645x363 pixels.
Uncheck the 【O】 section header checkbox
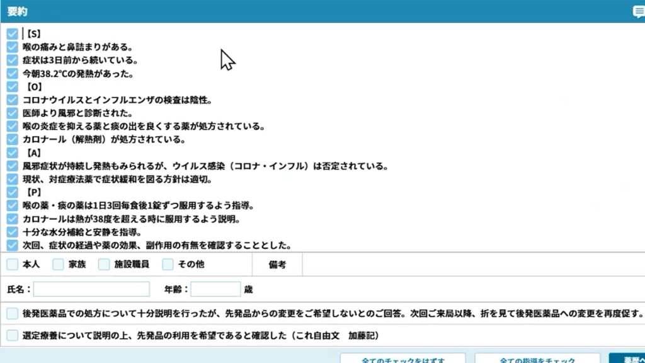pyautogui.click(x=12, y=87)
